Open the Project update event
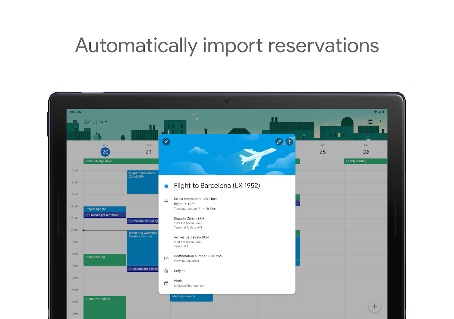This screenshot has width=454, height=319. (105, 209)
